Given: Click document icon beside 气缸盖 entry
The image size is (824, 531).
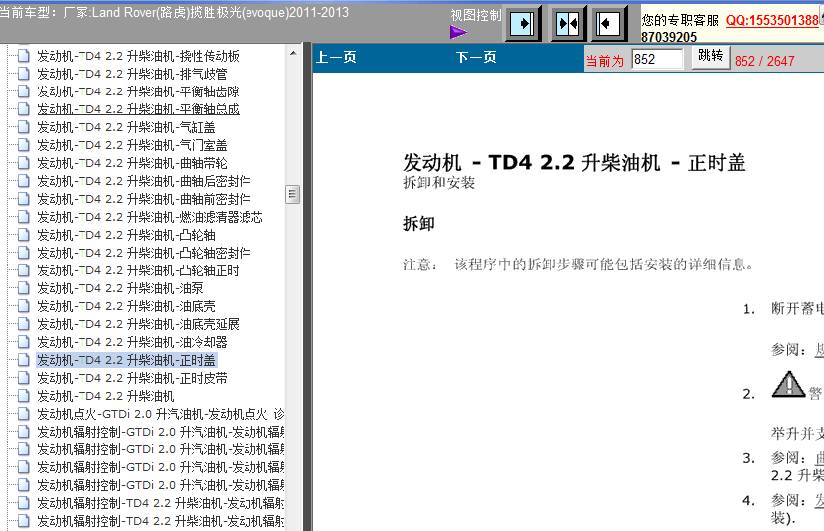Looking at the screenshot, I should tap(23, 127).
